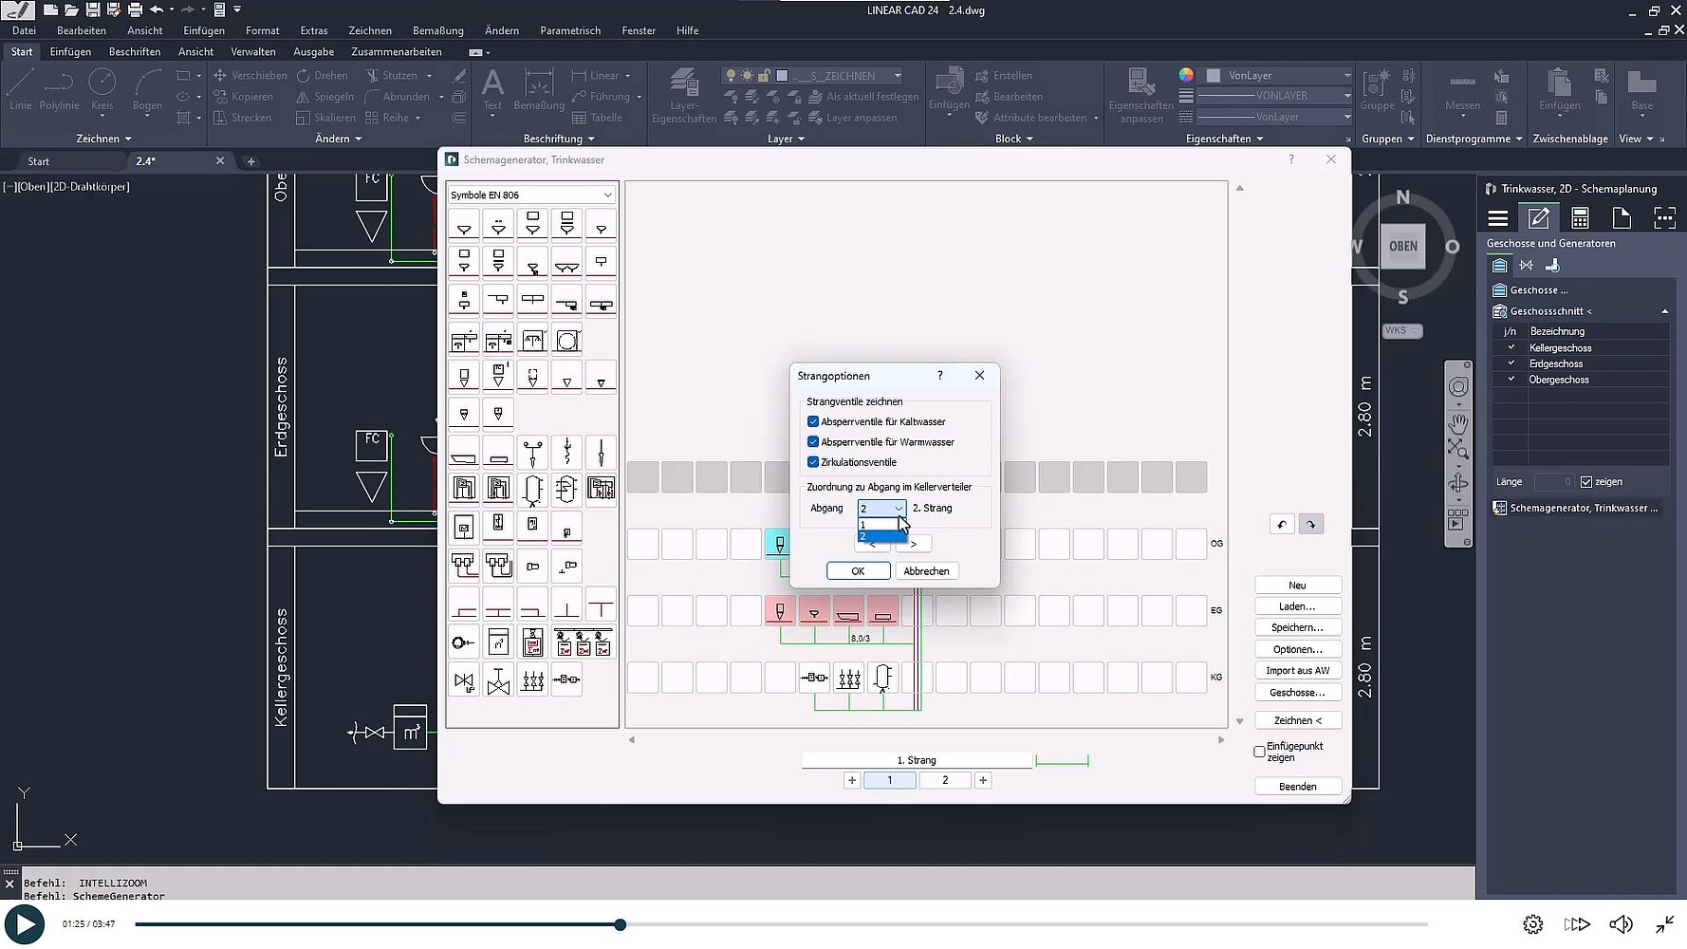Toggle Obergeschoss j/n checkmark
This screenshot has width=1687, height=949.
pos(1511,380)
